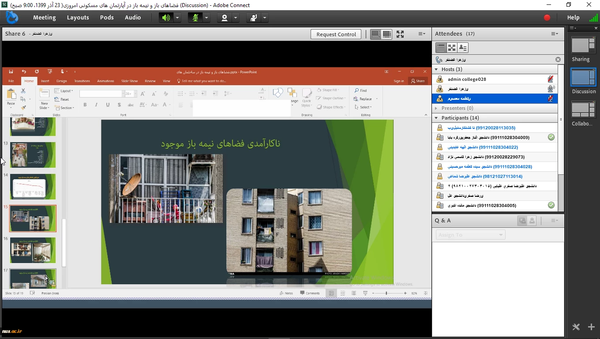Mute the green speaker audio button
Viewport: 600px width, 339px height.
click(166, 18)
